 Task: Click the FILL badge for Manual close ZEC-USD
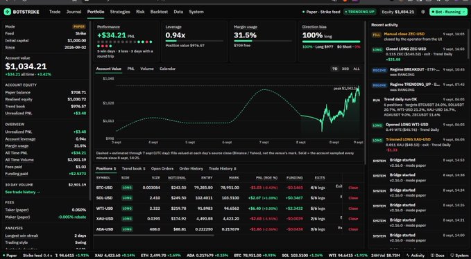pos(377,35)
